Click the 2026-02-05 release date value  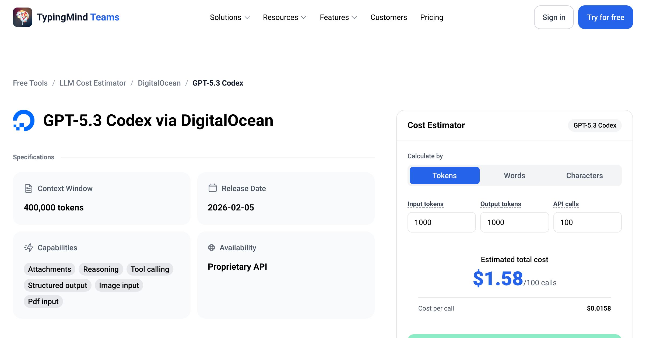[x=231, y=207]
